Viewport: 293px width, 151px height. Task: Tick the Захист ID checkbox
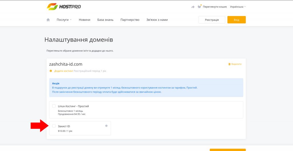click(x=54, y=126)
